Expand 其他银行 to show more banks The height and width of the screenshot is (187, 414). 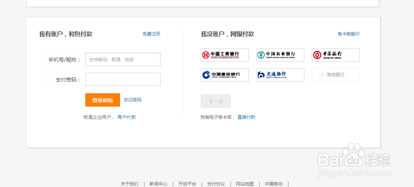click(x=336, y=75)
